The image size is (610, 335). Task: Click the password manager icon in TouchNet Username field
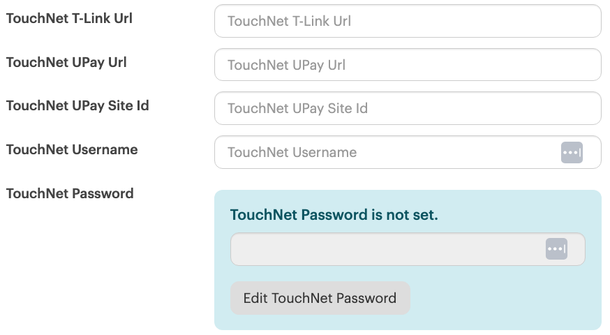(572, 152)
